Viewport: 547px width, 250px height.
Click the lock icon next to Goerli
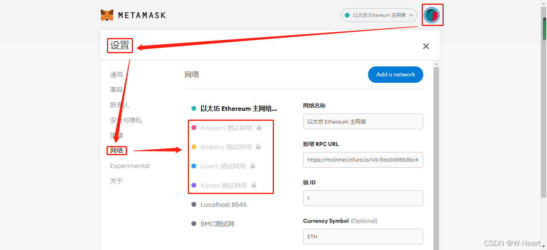[x=253, y=166]
